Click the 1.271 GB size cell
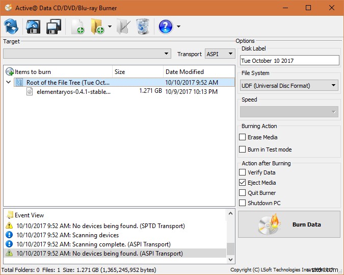The width and height of the screenshot is (344, 275). pos(150,91)
